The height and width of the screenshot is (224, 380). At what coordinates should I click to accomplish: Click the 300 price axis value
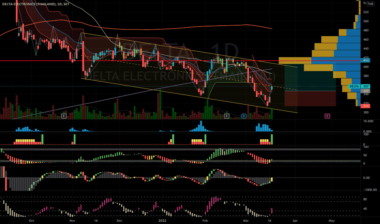(x=366, y=112)
